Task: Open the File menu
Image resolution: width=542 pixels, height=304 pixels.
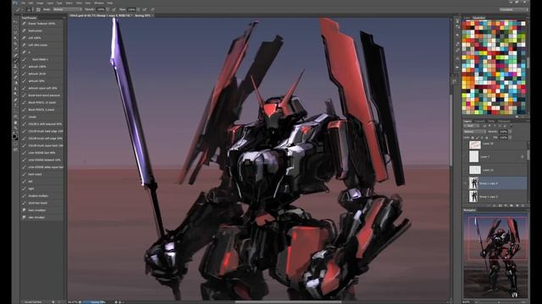Action: click(x=23, y=3)
